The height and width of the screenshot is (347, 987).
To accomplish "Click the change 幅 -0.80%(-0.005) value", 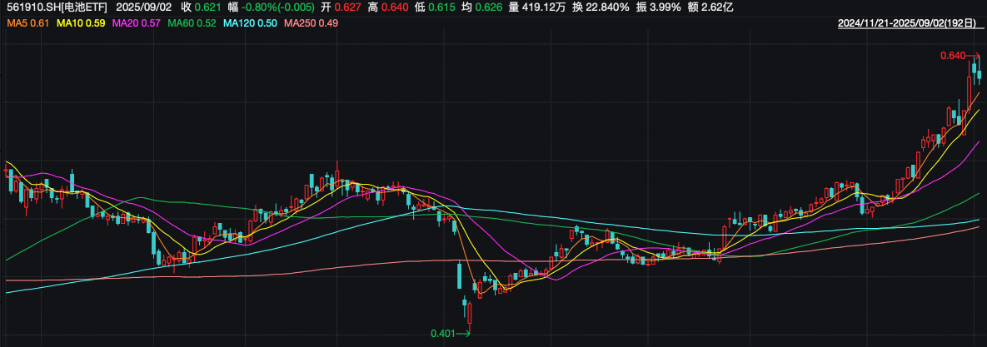I will point(272,7).
